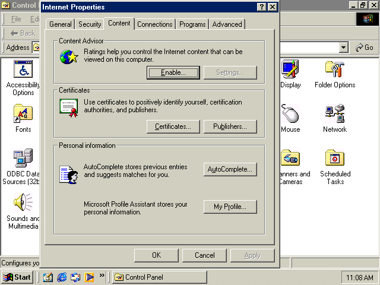Image resolution: width=380 pixels, height=285 pixels.
Task: Switch to the Programs tab
Action: tap(192, 24)
